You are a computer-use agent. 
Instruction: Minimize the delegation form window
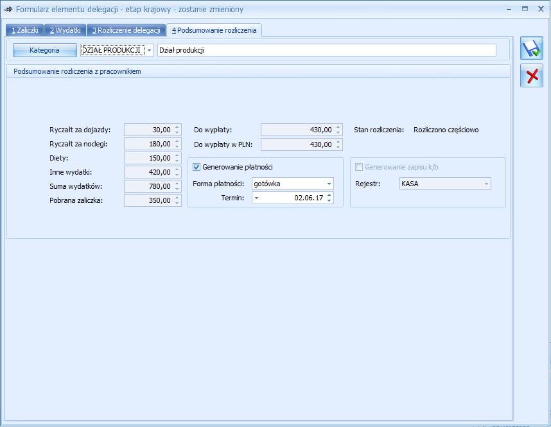[509, 9]
